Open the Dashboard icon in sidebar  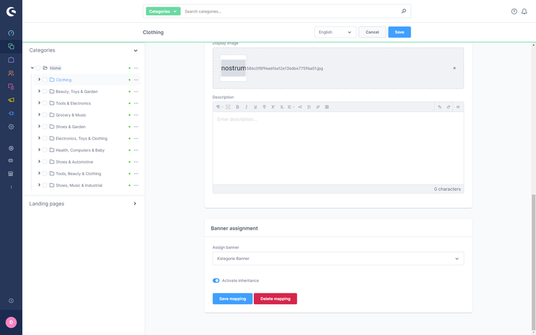click(11, 33)
